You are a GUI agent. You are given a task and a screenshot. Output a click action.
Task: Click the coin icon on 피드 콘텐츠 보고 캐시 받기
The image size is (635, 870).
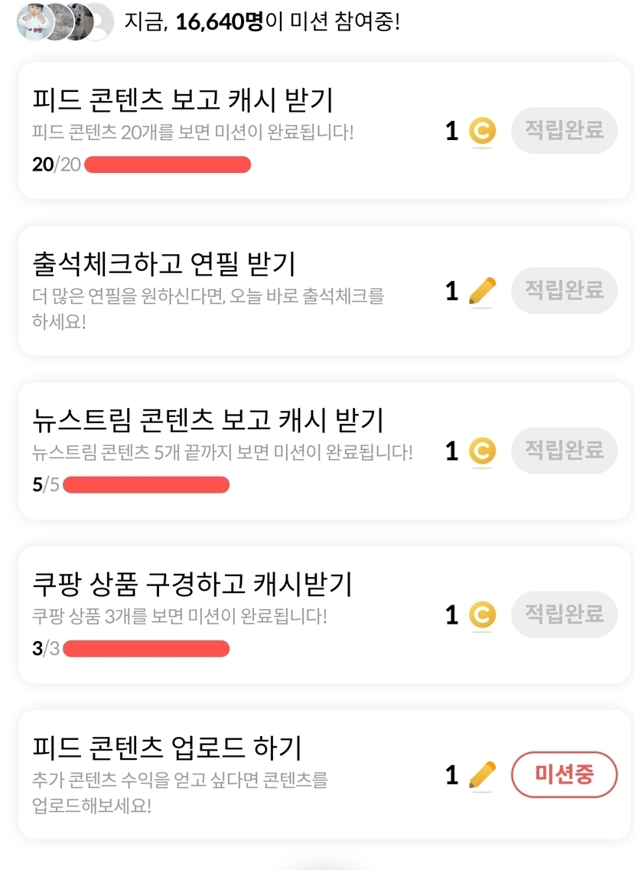click(481, 131)
